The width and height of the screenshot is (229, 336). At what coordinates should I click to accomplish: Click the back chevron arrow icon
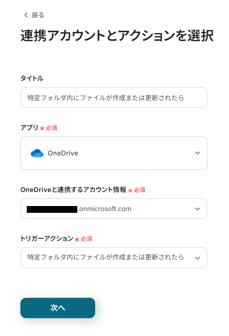pyautogui.click(x=26, y=15)
